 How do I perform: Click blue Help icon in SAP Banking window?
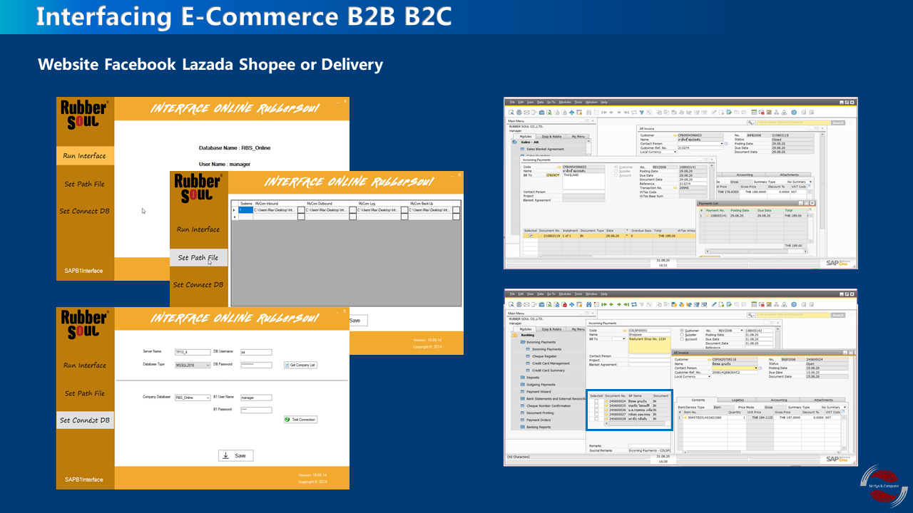(x=794, y=303)
